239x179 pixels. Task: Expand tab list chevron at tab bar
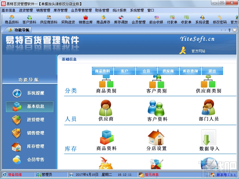click(x=229, y=30)
